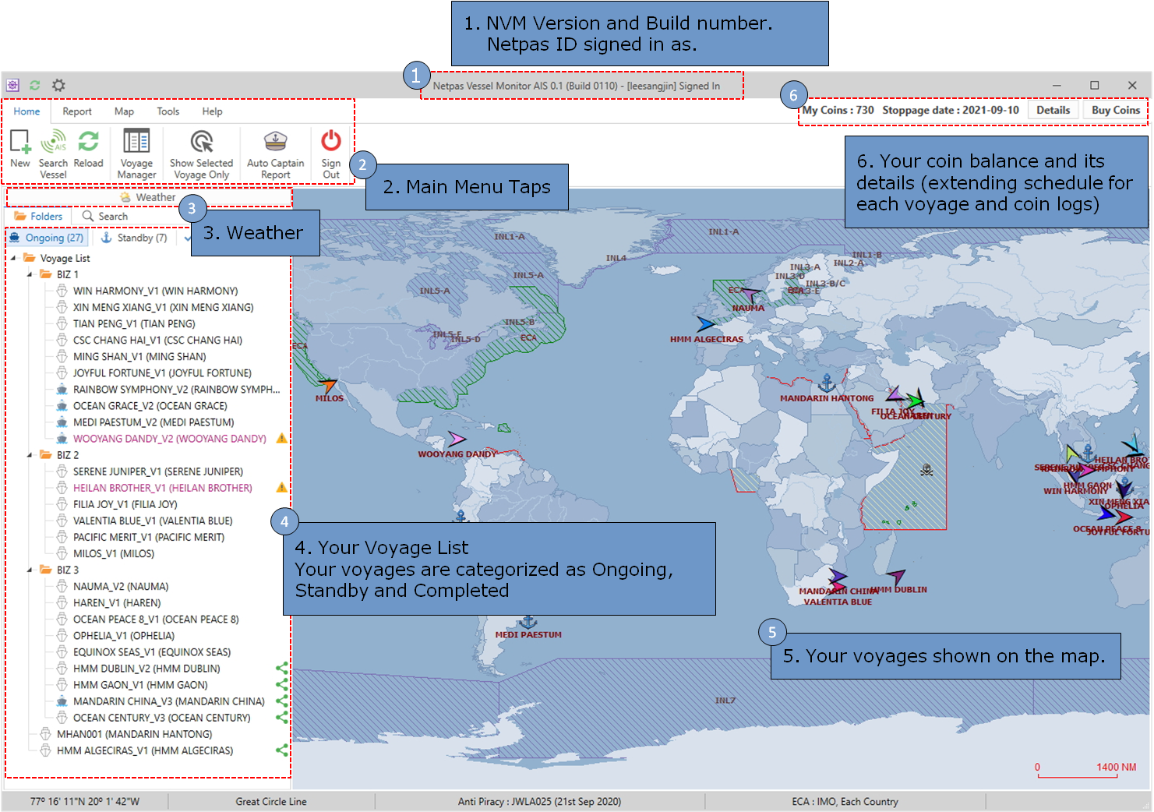Click MEDI PAESTUM anchor marker on map
Image resolution: width=1154 pixels, height=812 pixels.
point(528,621)
